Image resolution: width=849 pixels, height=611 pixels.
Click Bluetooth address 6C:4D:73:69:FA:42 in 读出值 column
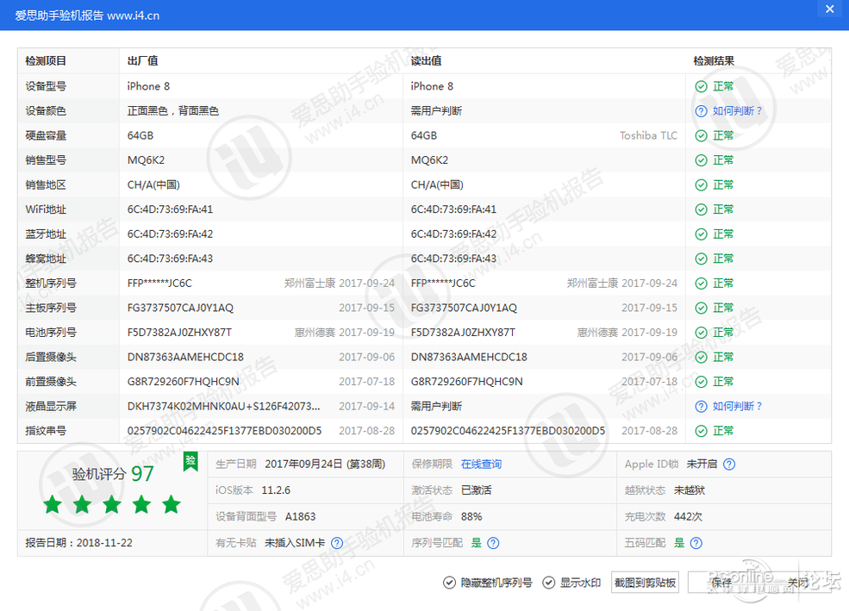(453, 234)
